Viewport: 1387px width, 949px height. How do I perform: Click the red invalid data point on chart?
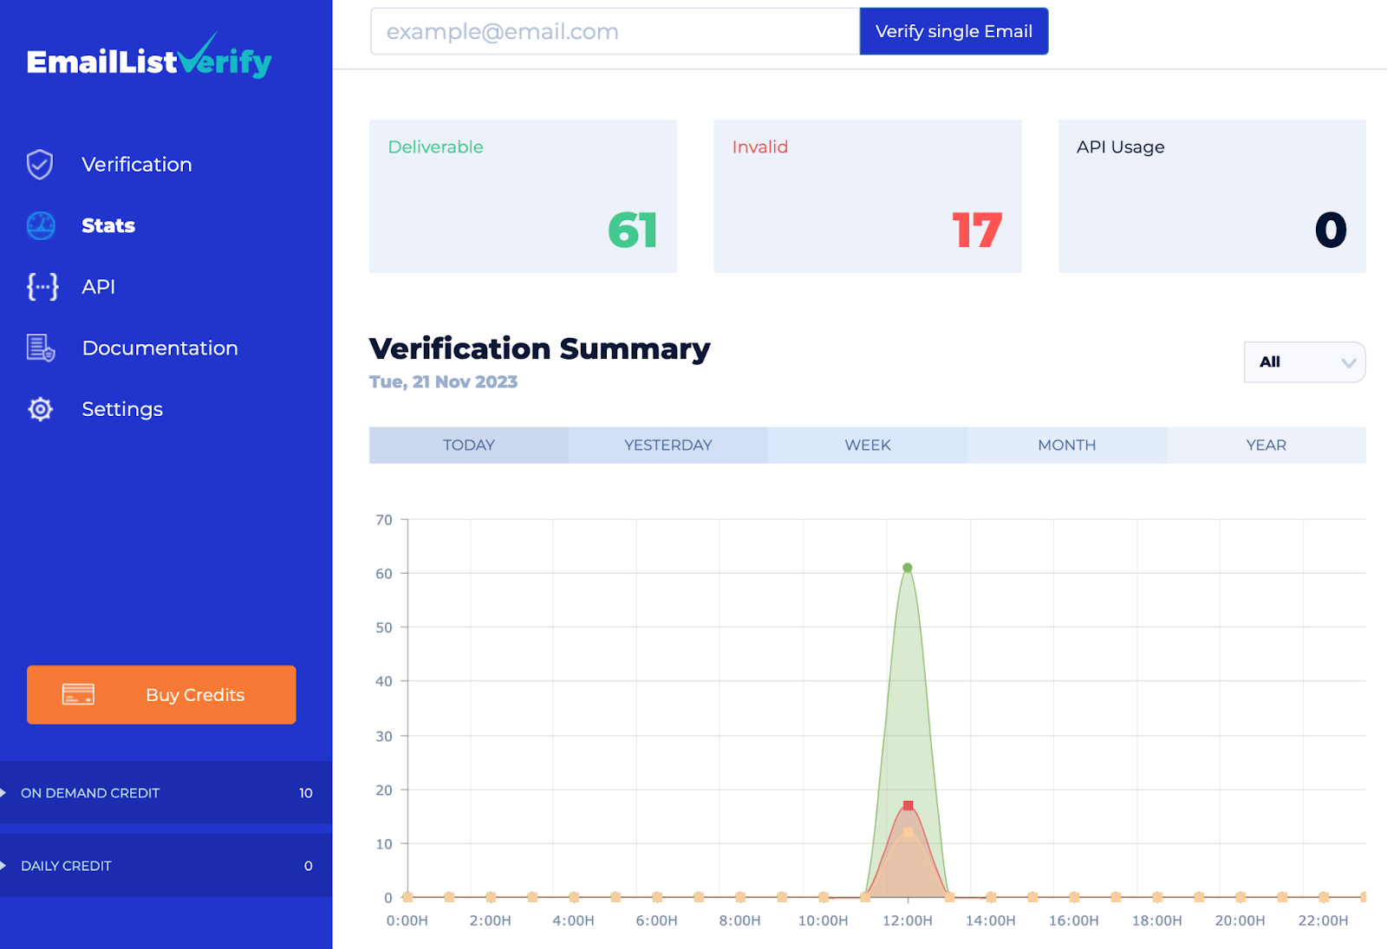tap(908, 806)
